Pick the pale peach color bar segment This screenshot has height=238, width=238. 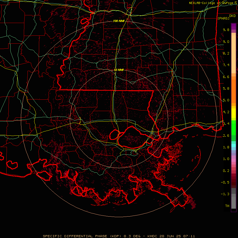234,54
